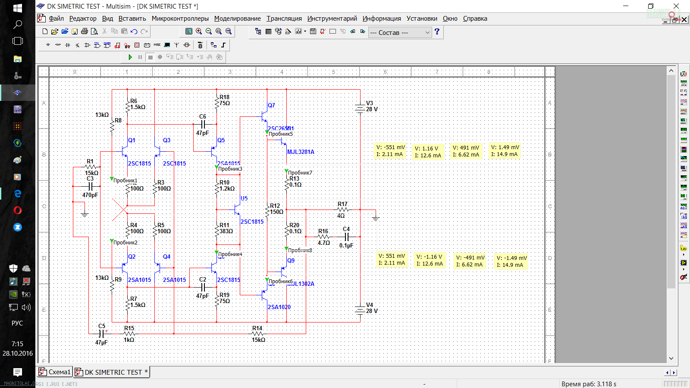The width and height of the screenshot is (690, 388).
Task: Run the Electrical Rules Check icon
Action: pos(323,31)
